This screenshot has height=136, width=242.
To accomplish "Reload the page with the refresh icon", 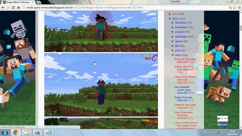I will [13, 7].
